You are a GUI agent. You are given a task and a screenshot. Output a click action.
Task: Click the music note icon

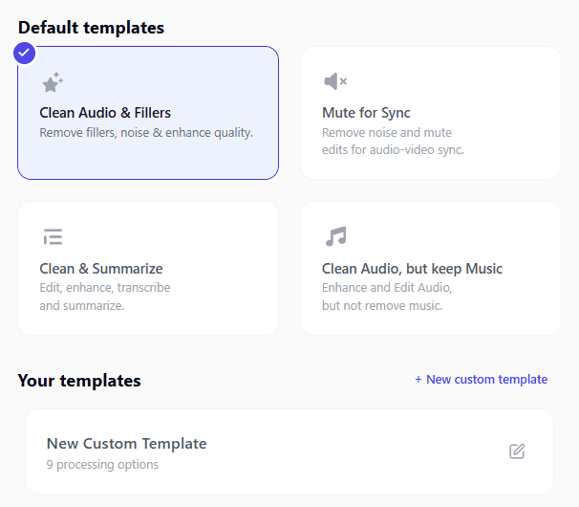pos(336,236)
